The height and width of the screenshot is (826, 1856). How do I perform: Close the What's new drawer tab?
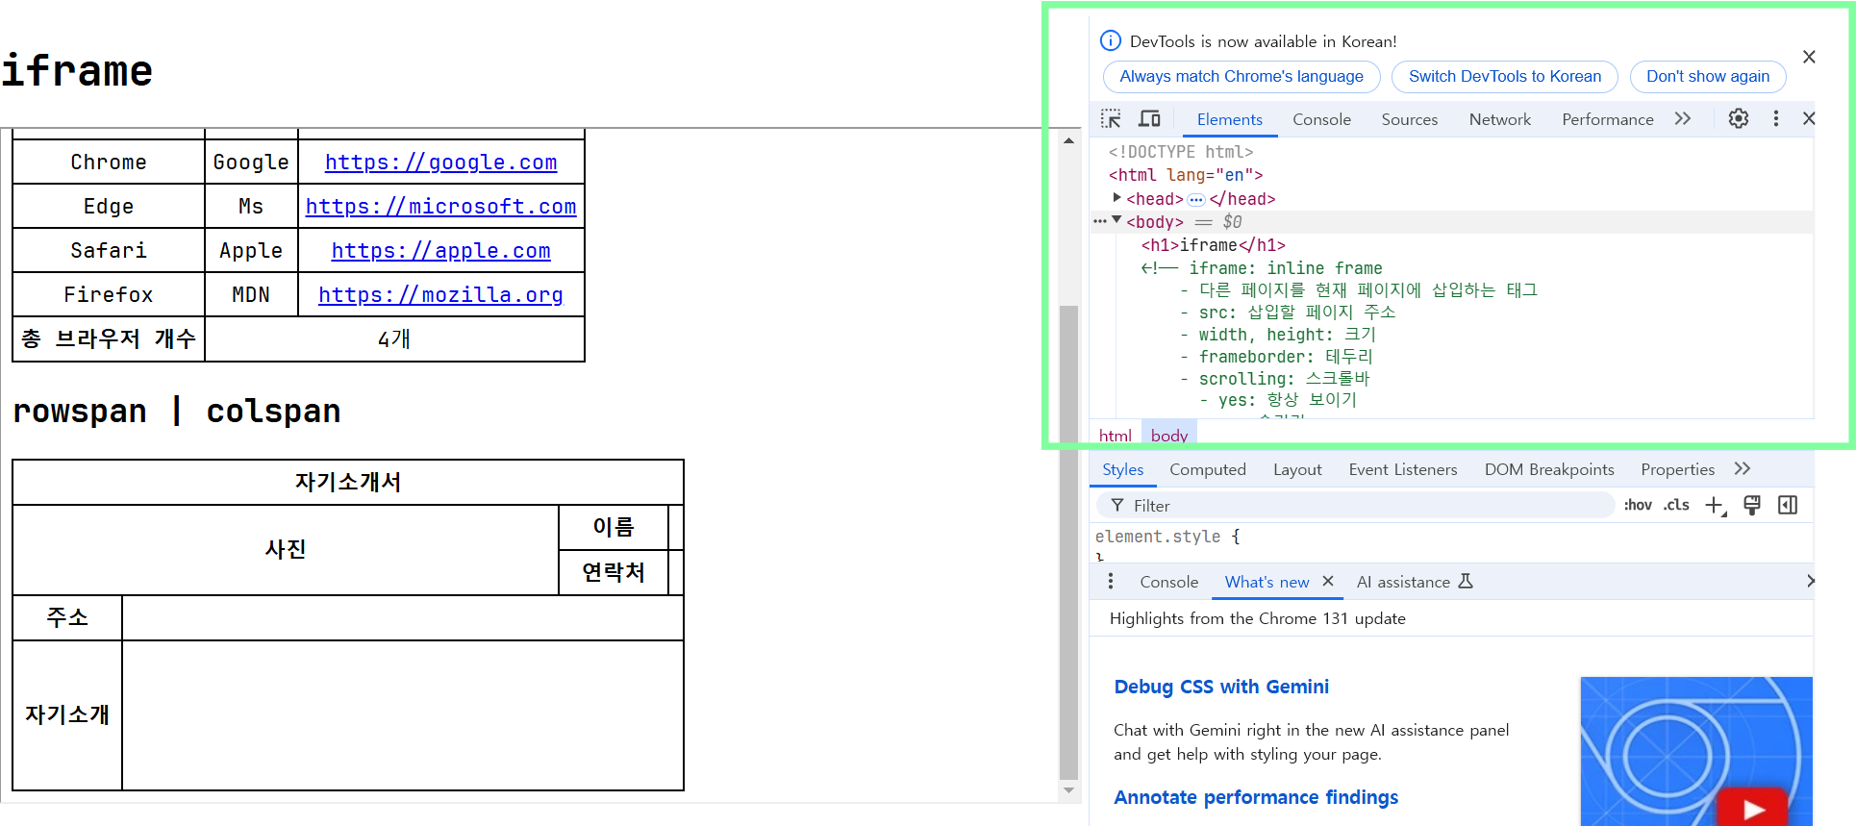(x=1328, y=582)
